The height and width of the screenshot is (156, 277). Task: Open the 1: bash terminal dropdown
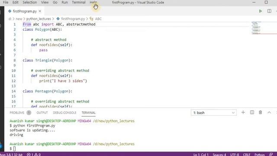(x=214, y=113)
